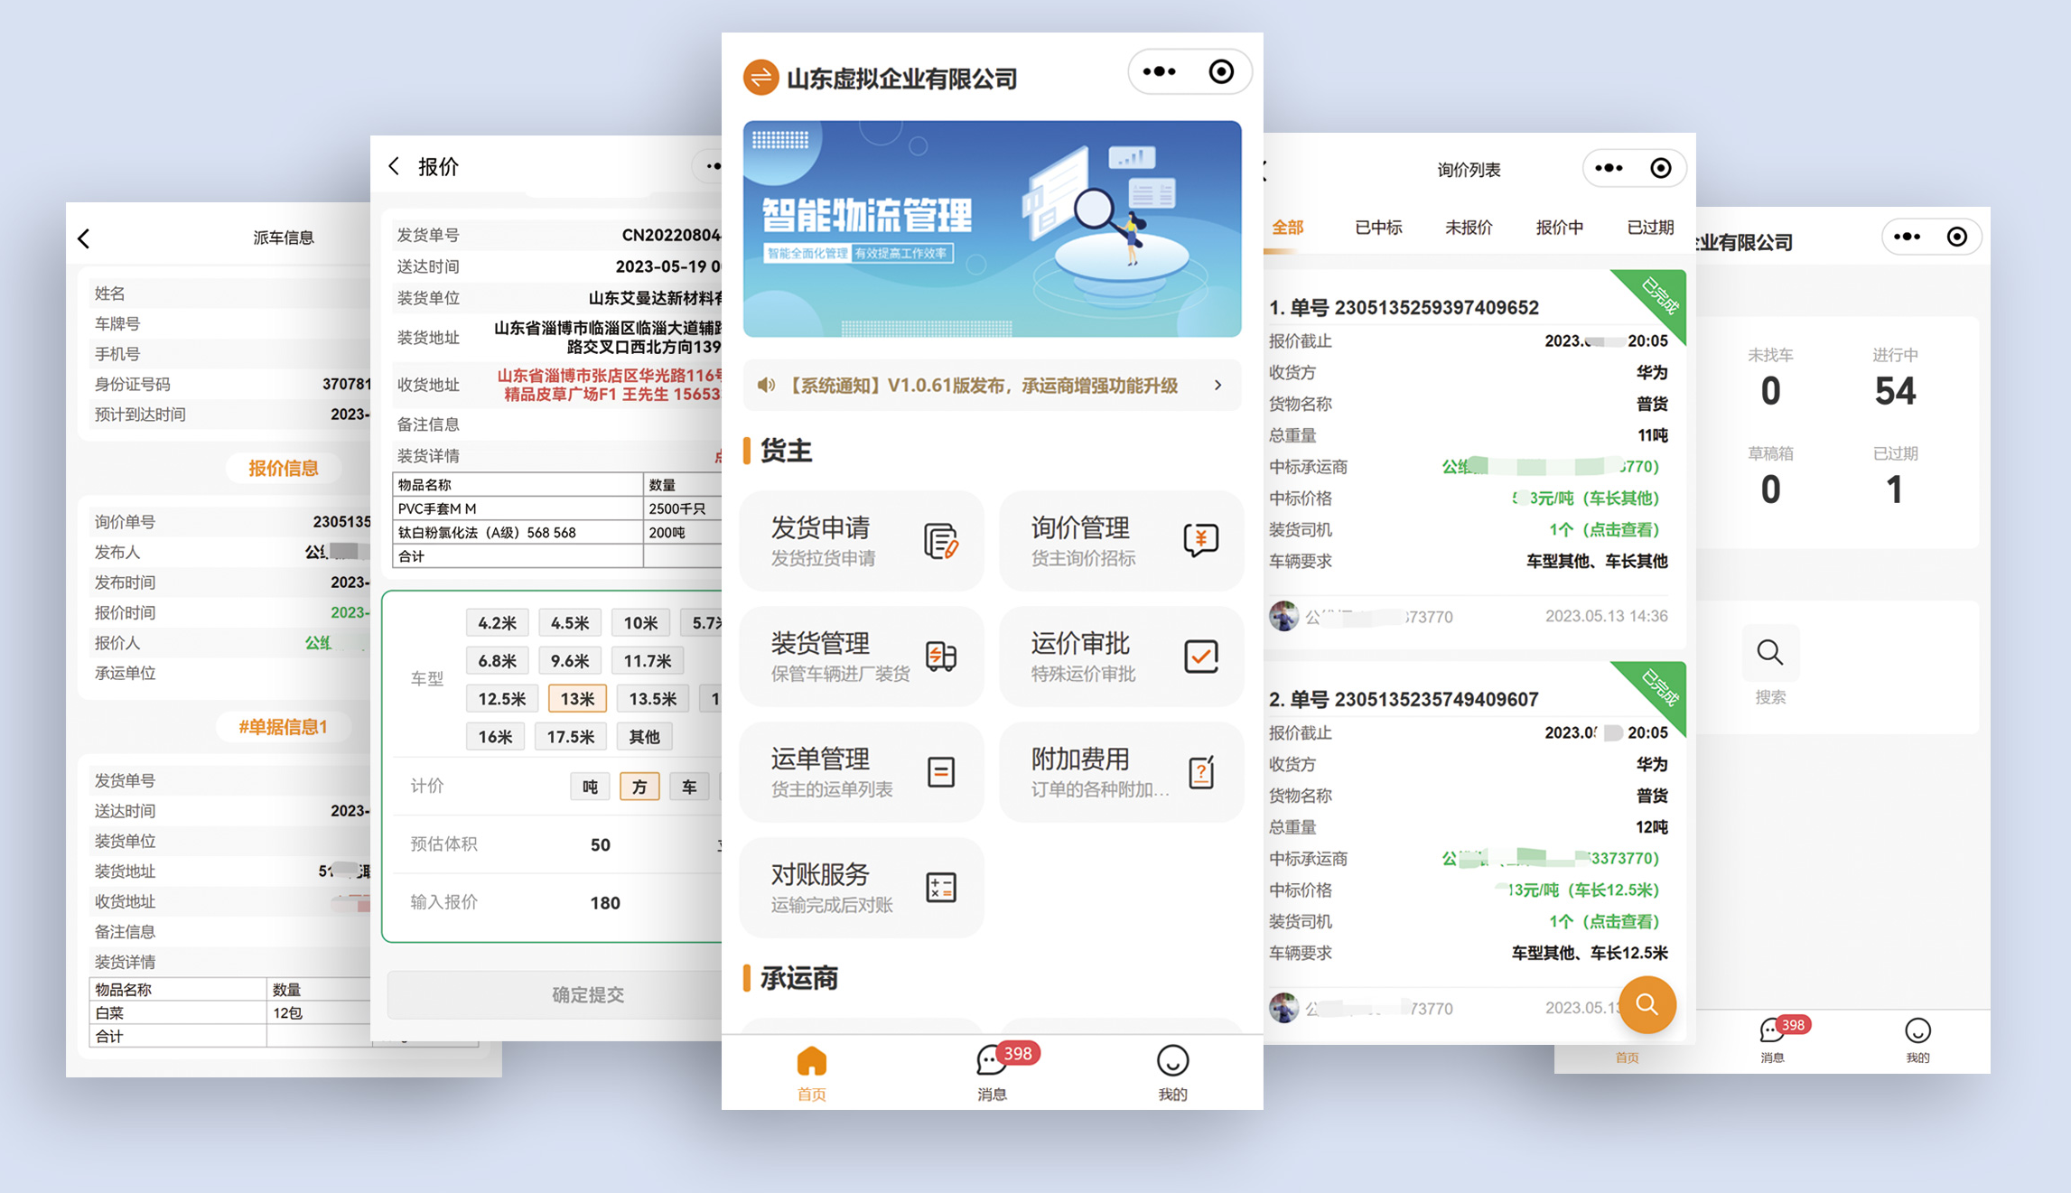Expand the system notice arrow

(x=1217, y=386)
